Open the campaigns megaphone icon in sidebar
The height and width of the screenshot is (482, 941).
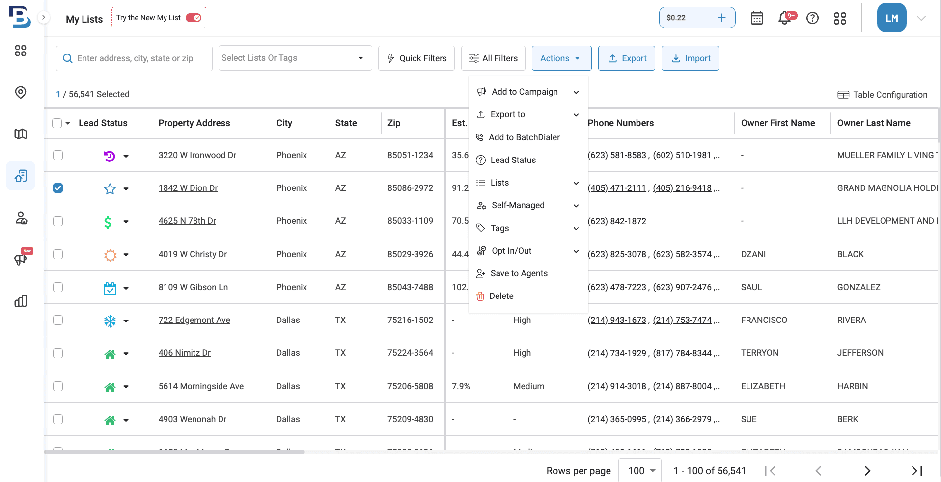point(21,259)
